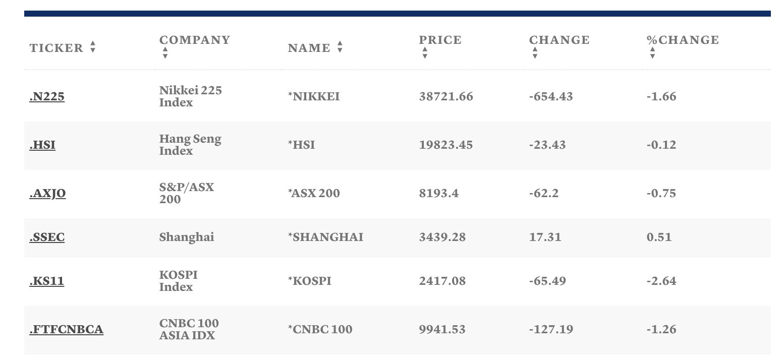784x363 pixels.
Task: Click the PRICE header label
Action: (x=440, y=40)
